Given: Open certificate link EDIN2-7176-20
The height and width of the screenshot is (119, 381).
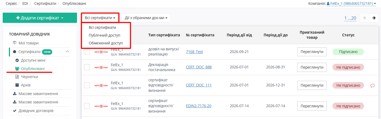Looking at the screenshot, I should click(x=199, y=106).
